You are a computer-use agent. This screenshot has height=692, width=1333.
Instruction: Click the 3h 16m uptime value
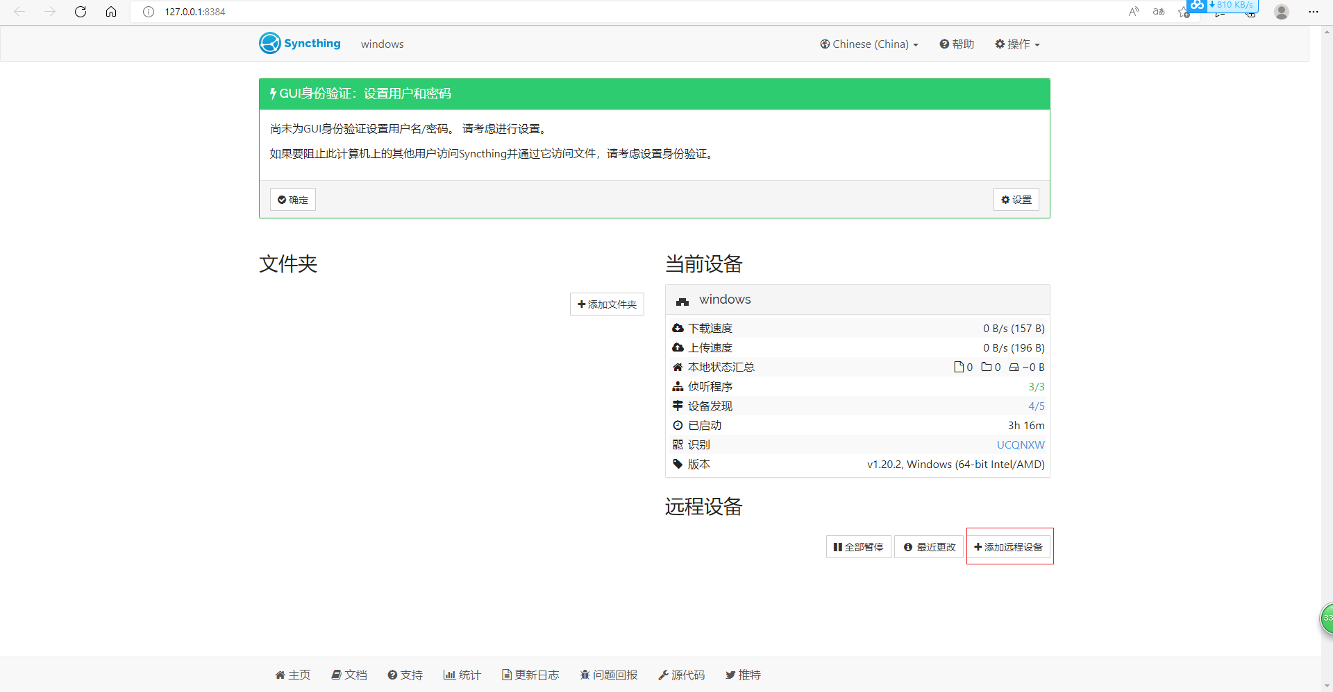coord(1026,425)
